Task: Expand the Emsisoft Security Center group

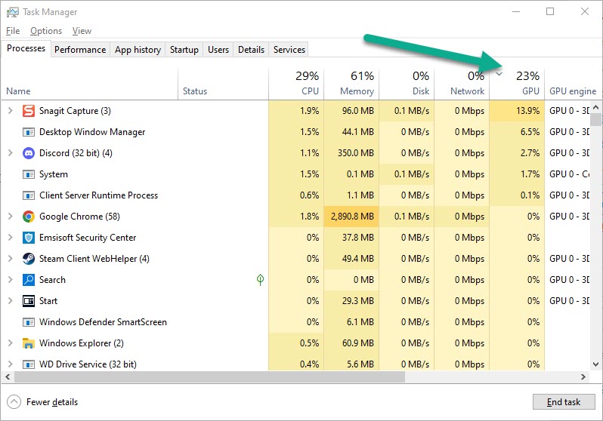Action: [11, 238]
